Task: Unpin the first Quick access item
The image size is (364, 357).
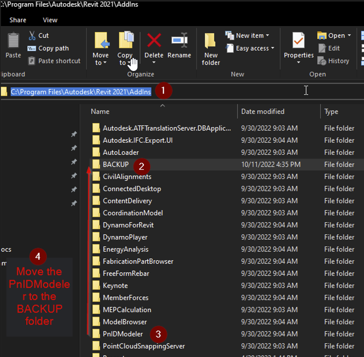Action: [x=74, y=134]
